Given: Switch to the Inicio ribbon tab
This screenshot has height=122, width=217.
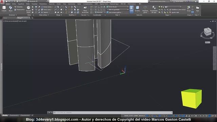Looking at the screenshot, I should pyautogui.click(x=8, y=4).
